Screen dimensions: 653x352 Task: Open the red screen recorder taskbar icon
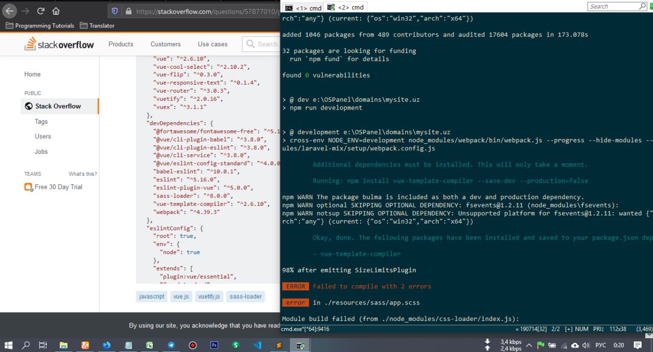(192, 345)
